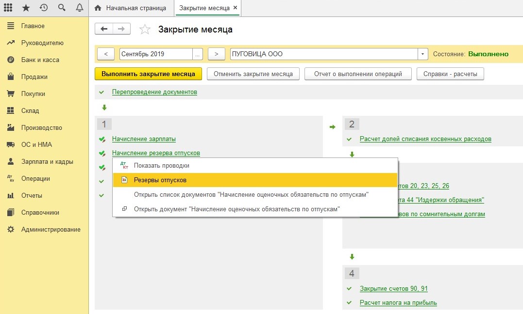523x314 pixels.
Task: Open the apps grid menu icon
Action: click(x=8, y=8)
